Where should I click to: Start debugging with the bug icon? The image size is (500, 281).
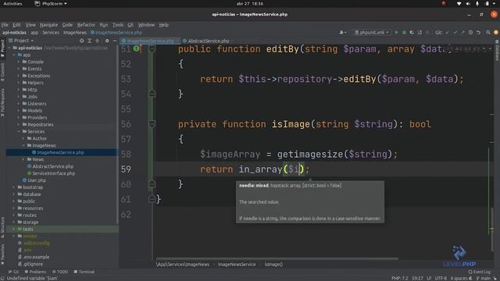tap(404, 33)
